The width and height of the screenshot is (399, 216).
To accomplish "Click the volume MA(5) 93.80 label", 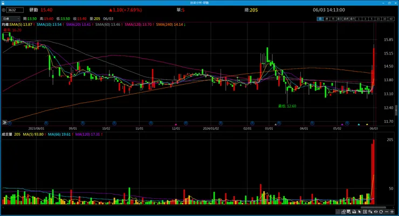I will click(33, 135).
